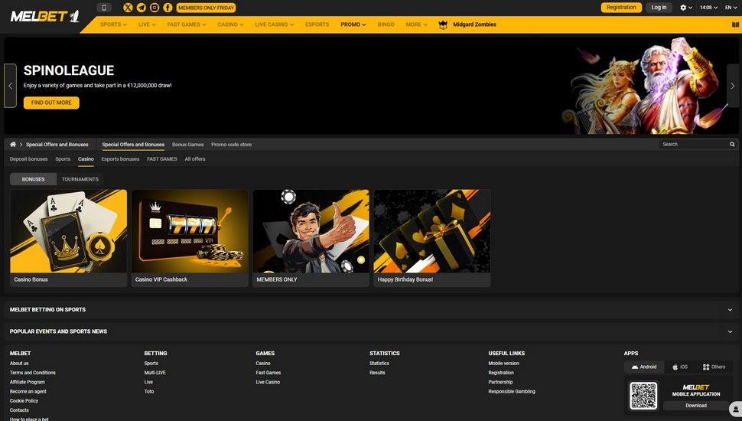Select Casino bonus filter
The height and width of the screenshot is (421, 742).
tap(86, 159)
